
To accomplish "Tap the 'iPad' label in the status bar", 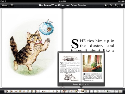I will click(2, 1).
